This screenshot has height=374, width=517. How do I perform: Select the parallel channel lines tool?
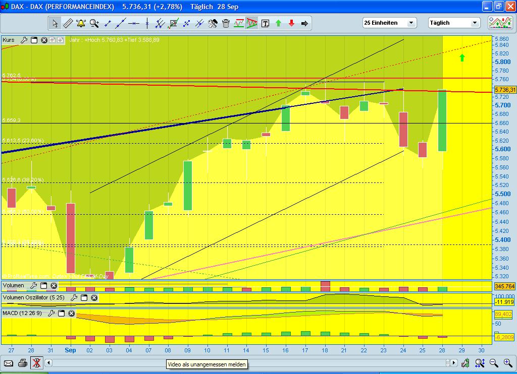pos(160,23)
